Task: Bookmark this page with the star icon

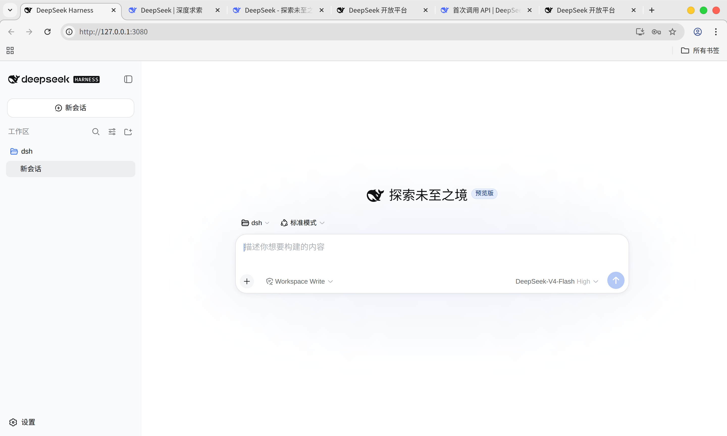Action: 672,32
